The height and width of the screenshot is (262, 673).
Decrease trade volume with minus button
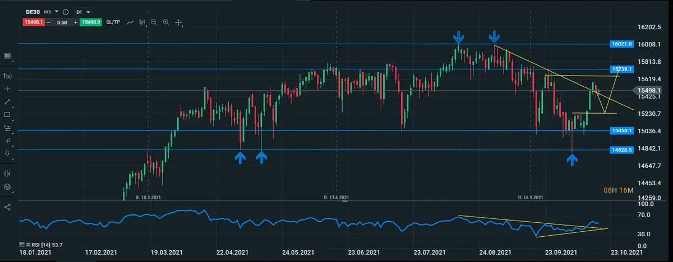[49, 22]
